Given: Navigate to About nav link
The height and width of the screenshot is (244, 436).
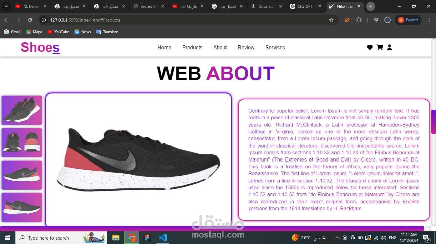Looking at the screenshot, I should [220, 48].
